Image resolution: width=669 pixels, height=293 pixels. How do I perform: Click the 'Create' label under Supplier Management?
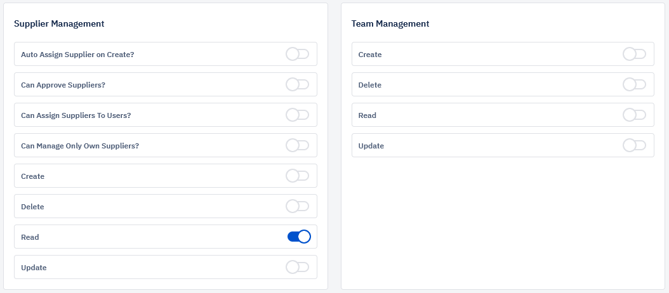32,176
